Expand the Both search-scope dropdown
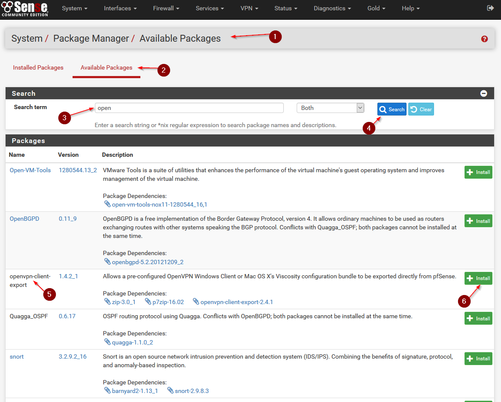 click(331, 108)
